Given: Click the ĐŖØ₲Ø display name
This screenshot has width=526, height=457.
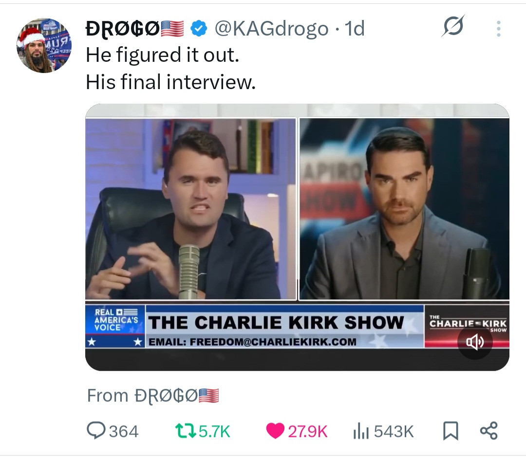Looking at the screenshot, I should click(135, 29).
